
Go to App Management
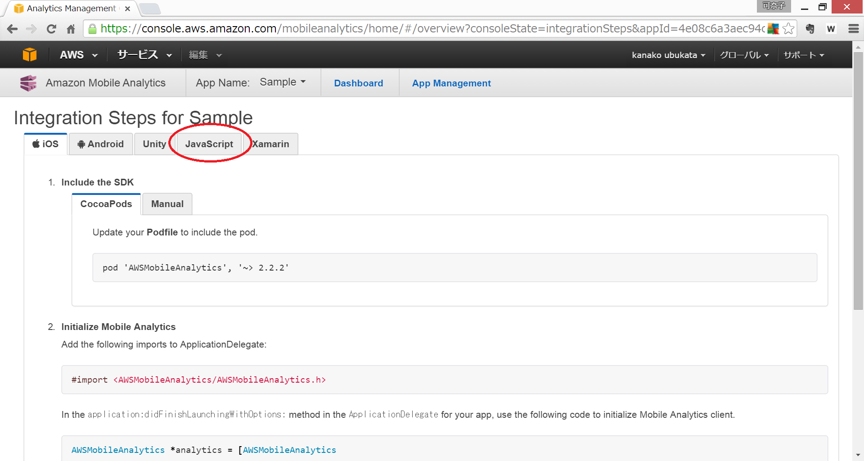coord(451,83)
